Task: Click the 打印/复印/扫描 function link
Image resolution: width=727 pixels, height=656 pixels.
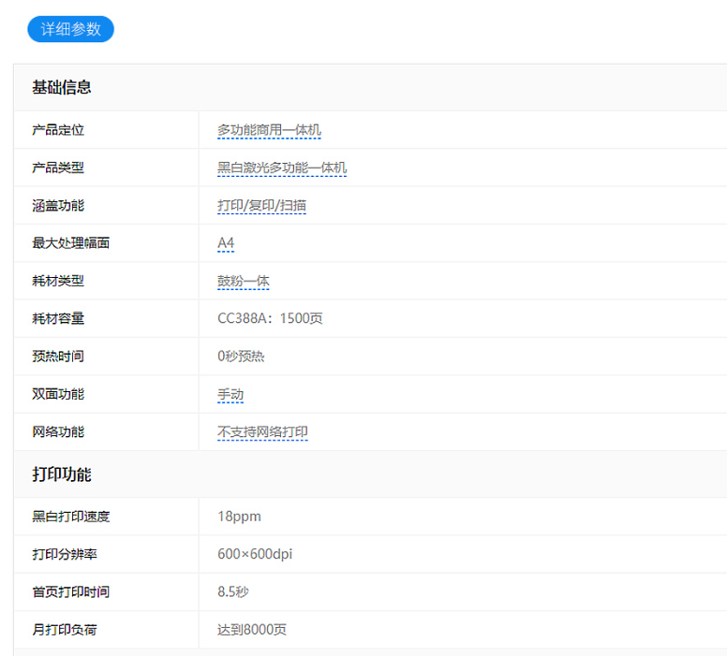Action: [261, 206]
